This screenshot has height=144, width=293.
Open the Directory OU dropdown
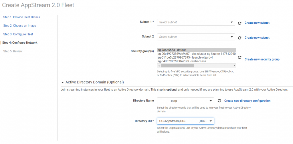[x=185, y=121]
